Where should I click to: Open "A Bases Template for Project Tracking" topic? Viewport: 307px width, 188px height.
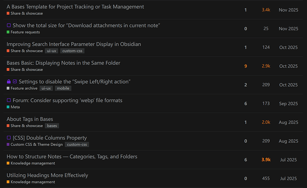tap(75, 7)
